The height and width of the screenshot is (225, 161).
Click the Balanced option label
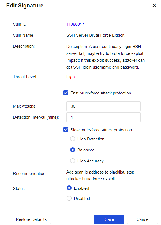(x=86, y=150)
